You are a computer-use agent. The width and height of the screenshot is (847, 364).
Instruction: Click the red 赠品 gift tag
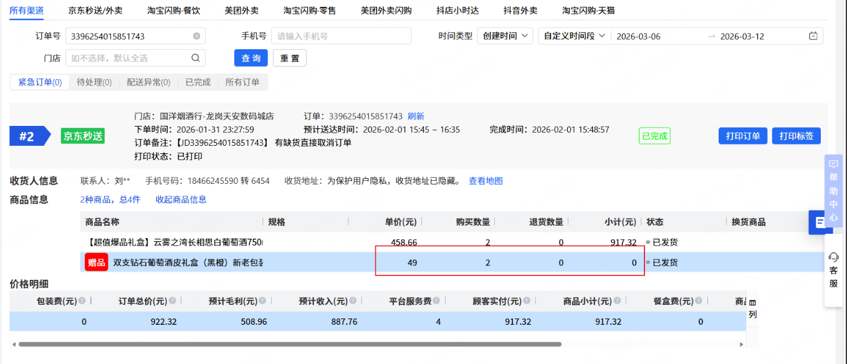pyautogui.click(x=96, y=262)
